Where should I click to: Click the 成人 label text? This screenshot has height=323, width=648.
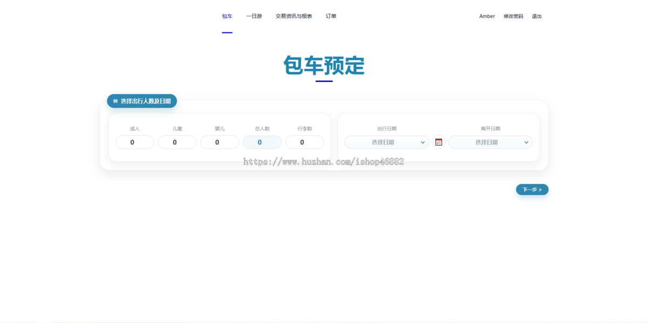click(135, 129)
